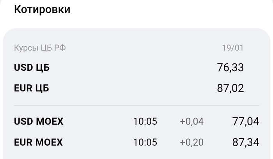The width and height of the screenshot is (273, 159).
Task: Click the EUR MOEX currency label
Action: click(x=38, y=142)
